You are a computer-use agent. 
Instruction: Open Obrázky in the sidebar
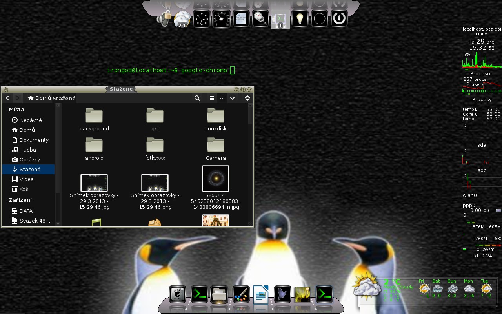[28, 159]
